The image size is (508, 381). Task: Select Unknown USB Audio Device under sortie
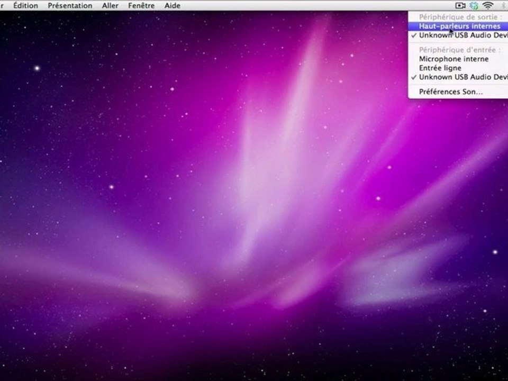point(458,35)
